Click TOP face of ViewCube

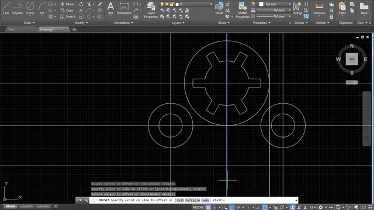(352, 59)
